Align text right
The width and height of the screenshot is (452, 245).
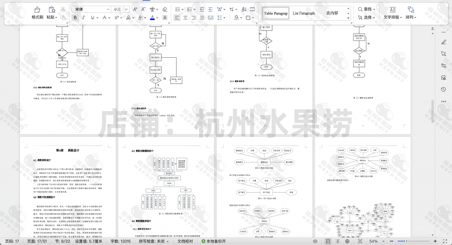pos(194,18)
